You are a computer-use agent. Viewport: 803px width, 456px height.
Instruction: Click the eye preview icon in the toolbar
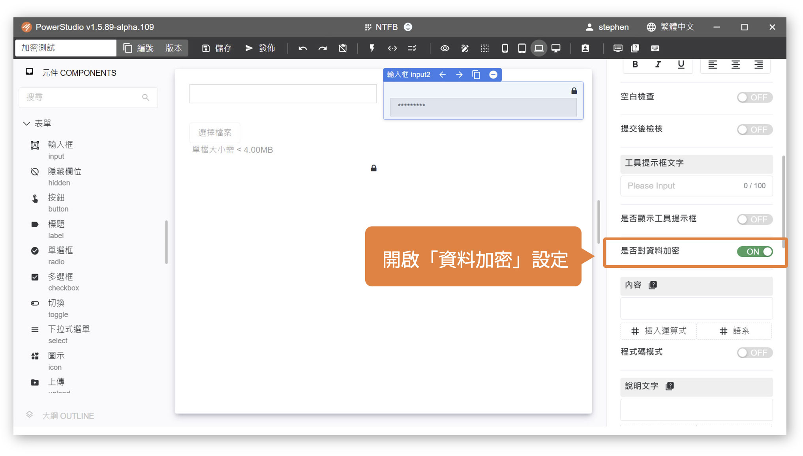tap(445, 48)
